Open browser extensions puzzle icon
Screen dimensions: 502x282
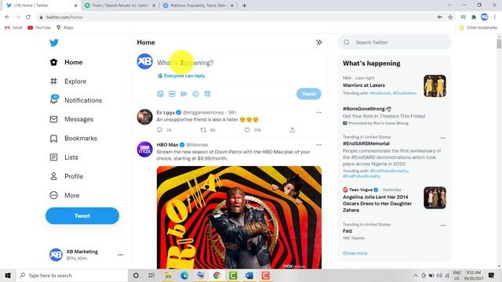[474, 17]
